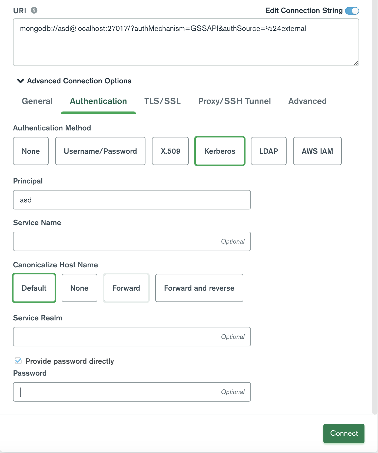
Task: Switch to the General tab
Action: coord(37,101)
